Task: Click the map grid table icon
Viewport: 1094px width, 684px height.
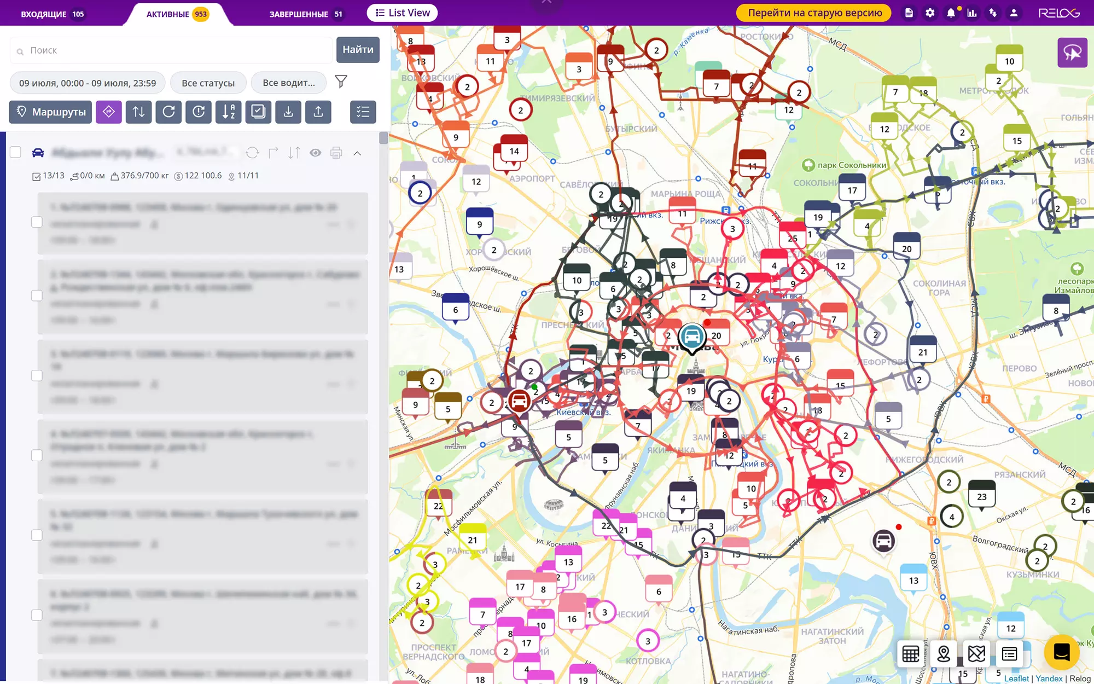Action: pyautogui.click(x=911, y=653)
